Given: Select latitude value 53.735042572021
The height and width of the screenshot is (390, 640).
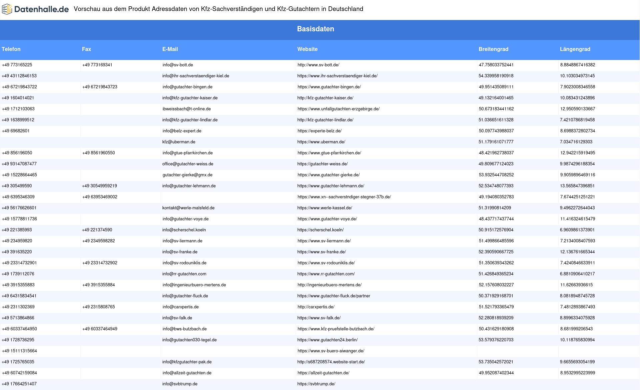Looking at the screenshot, I should (496, 362).
